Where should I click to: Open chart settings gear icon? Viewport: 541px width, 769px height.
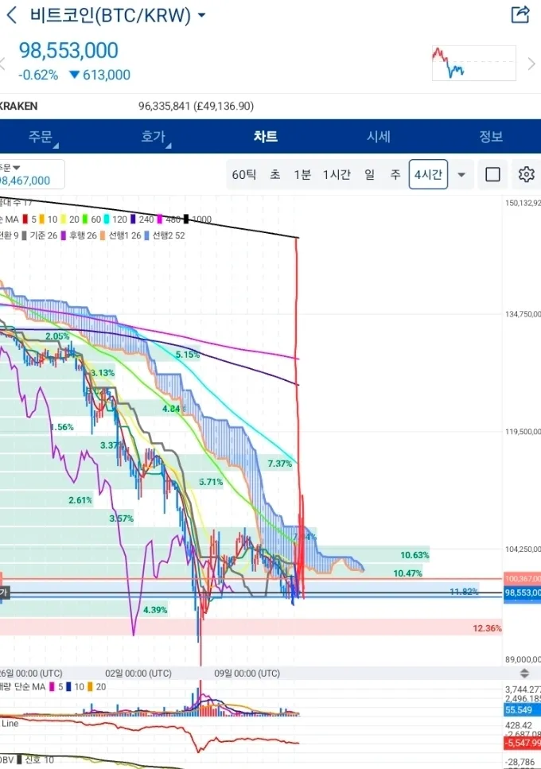tap(526, 174)
